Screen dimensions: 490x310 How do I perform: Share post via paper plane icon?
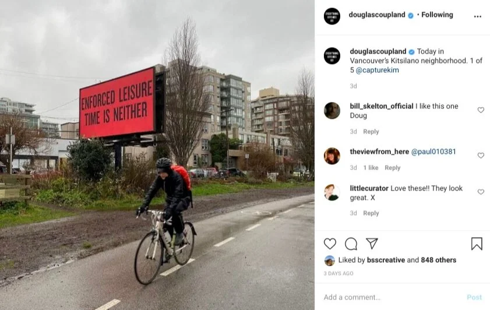click(x=372, y=244)
